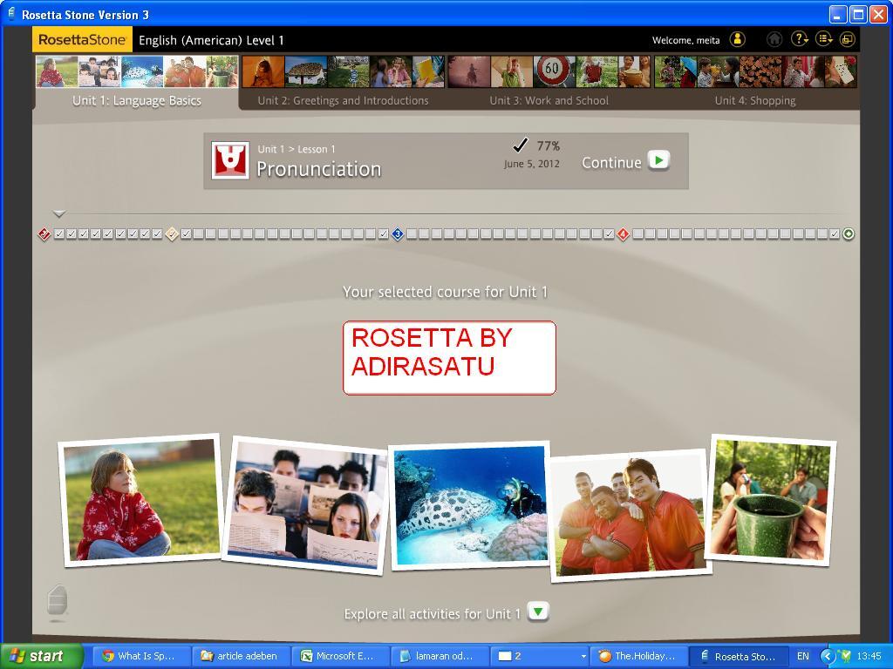Click the window-mode toggle icon in header
Viewport: 893px width, 669px height.
848,39
